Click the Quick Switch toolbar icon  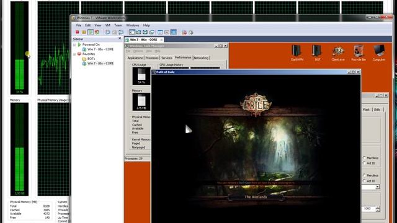click(138, 32)
